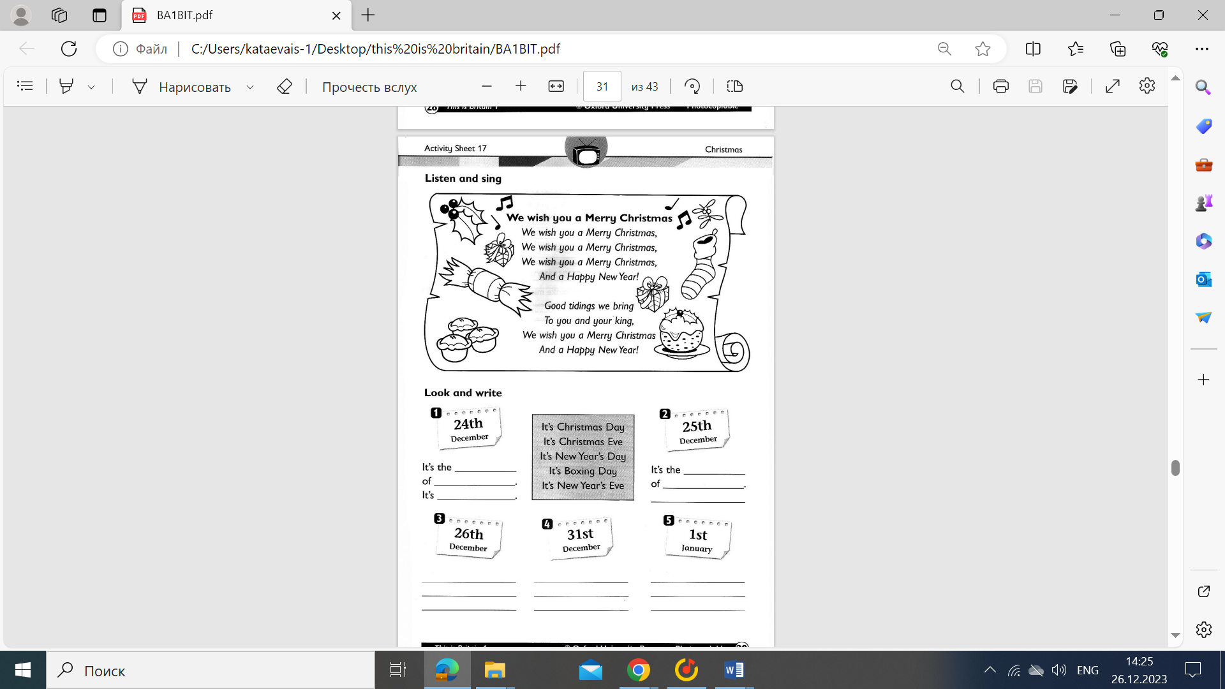Open Outlook in sidebar
The height and width of the screenshot is (689, 1225).
point(1203,279)
